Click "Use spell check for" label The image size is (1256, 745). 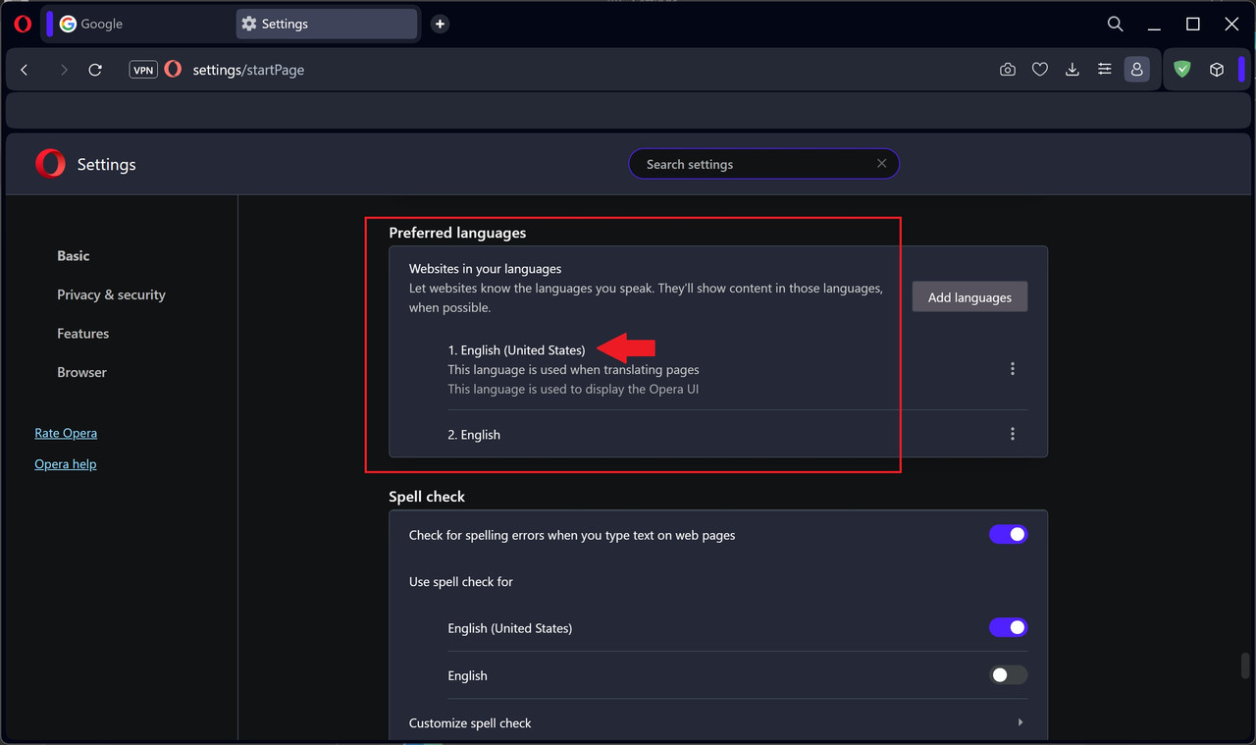[461, 582]
